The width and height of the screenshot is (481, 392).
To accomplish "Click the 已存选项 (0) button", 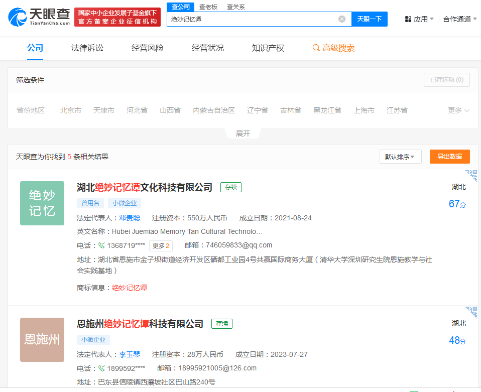I will point(447,80).
